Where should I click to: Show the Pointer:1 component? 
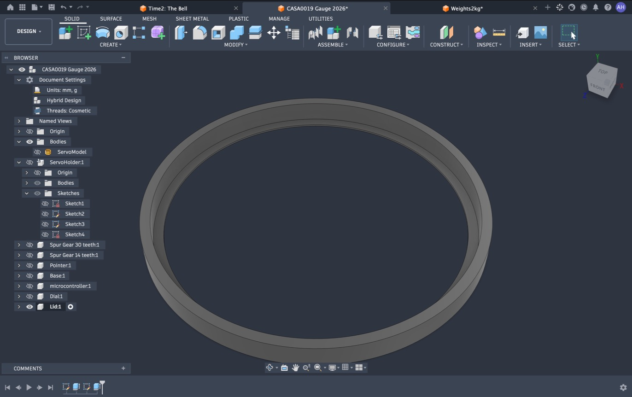point(29,265)
